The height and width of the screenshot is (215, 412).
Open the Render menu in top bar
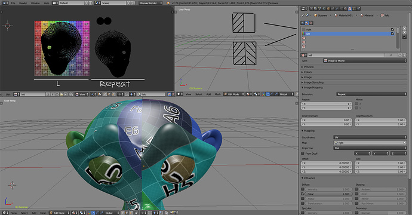pyautogui.click(x=23, y=3)
